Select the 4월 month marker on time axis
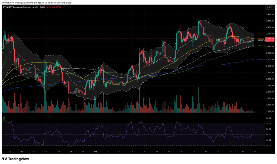The image size is (277, 164). point(95,152)
